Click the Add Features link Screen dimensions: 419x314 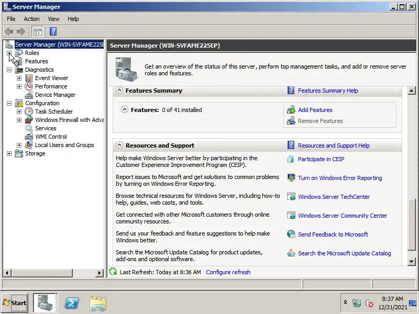pyautogui.click(x=315, y=110)
